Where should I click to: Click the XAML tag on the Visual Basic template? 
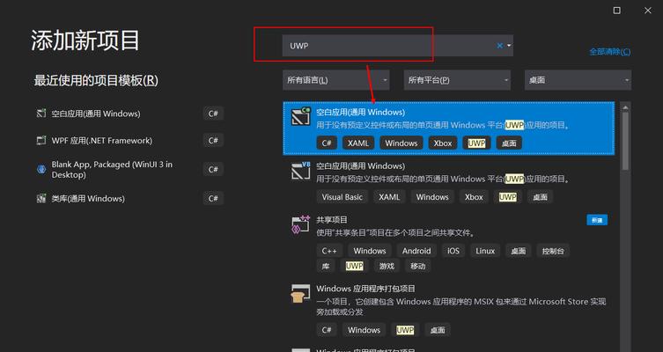point(389,197)
